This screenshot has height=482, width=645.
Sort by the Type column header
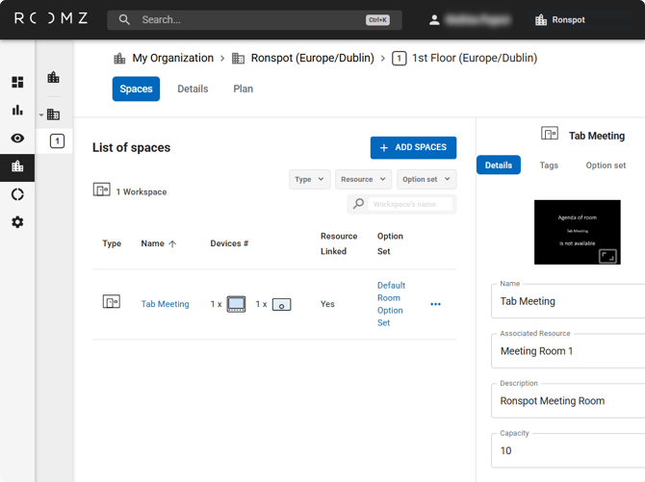point(112,243)
